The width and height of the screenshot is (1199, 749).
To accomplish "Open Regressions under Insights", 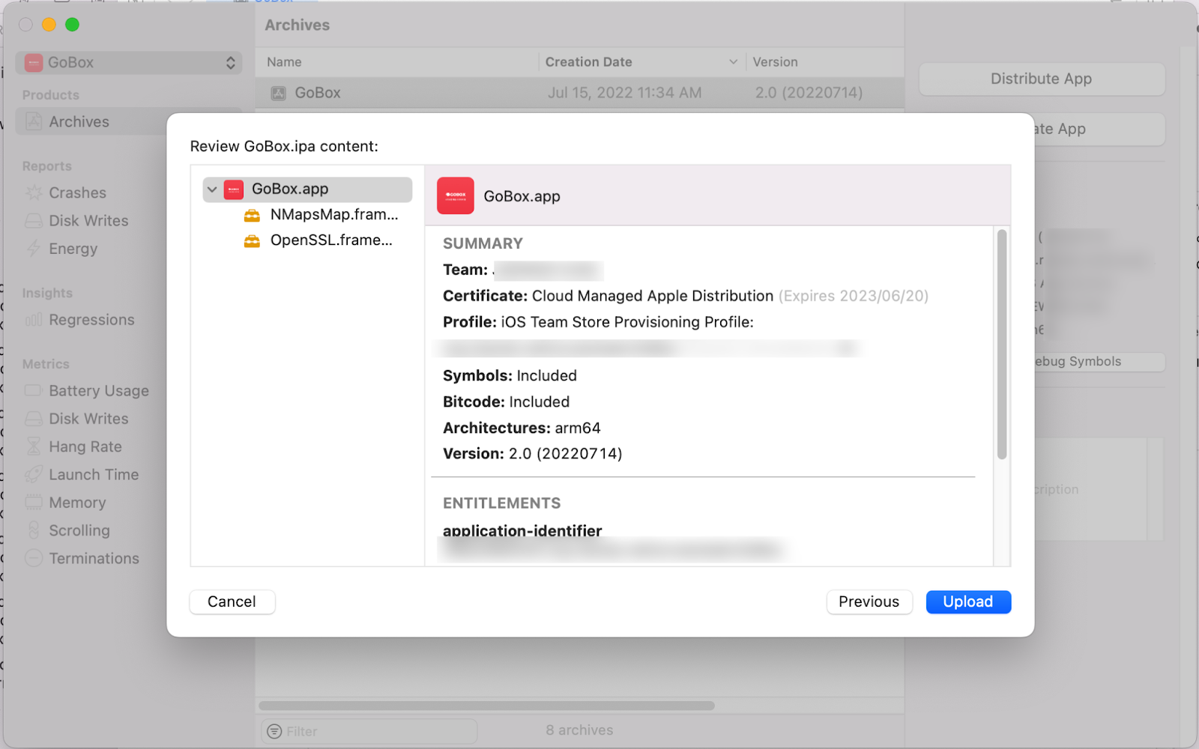I will coord(91,320).
